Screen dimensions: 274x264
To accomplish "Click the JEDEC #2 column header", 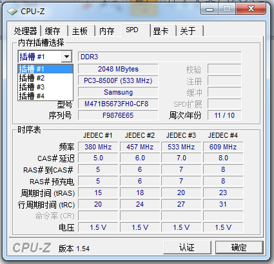I will coord(140,135).
